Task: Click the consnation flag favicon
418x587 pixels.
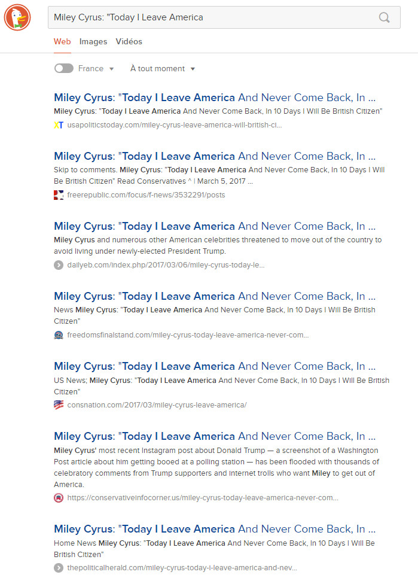Action: 59,405
